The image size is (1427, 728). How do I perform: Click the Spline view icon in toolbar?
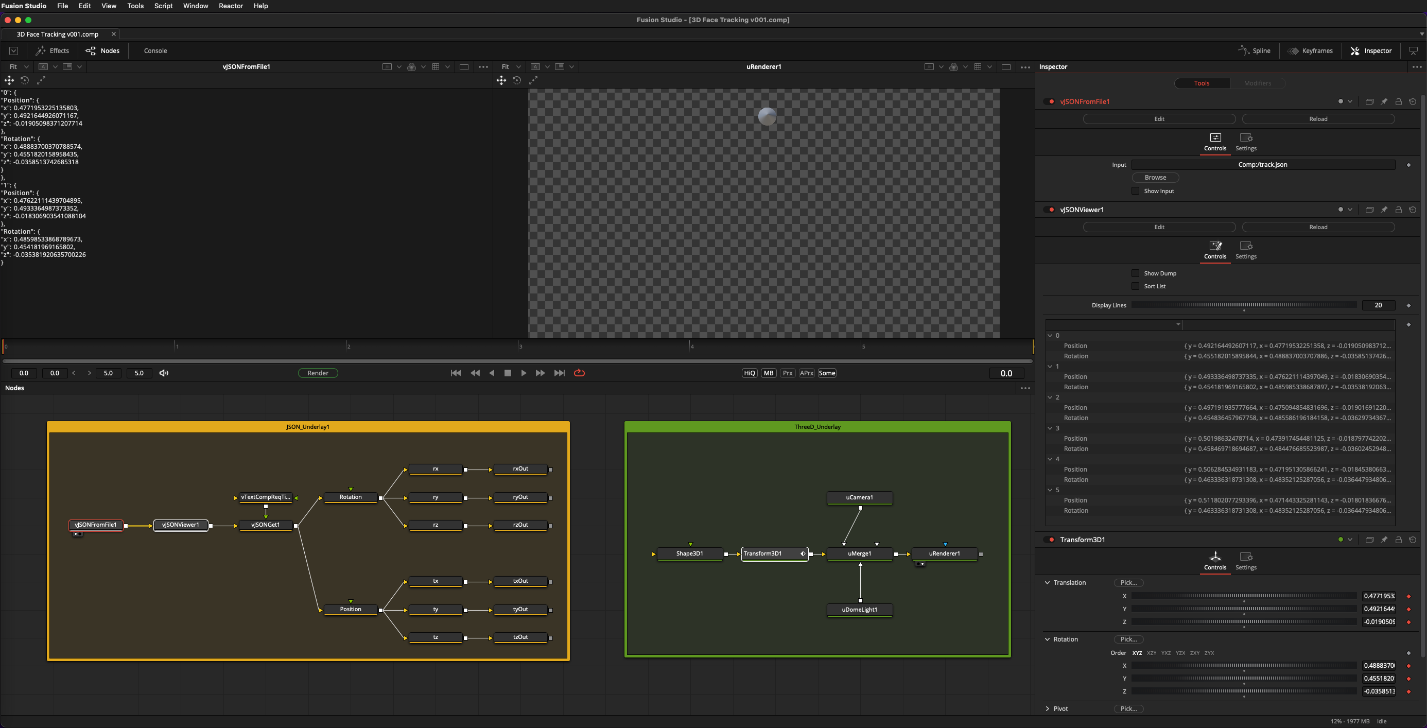(x=1245, y=50)
